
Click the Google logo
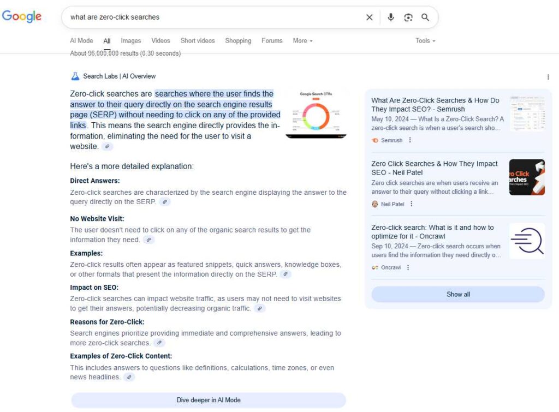coord(22,16)
